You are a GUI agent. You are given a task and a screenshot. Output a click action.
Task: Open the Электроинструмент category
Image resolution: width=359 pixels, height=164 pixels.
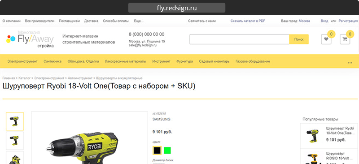[x=22, y=61]
